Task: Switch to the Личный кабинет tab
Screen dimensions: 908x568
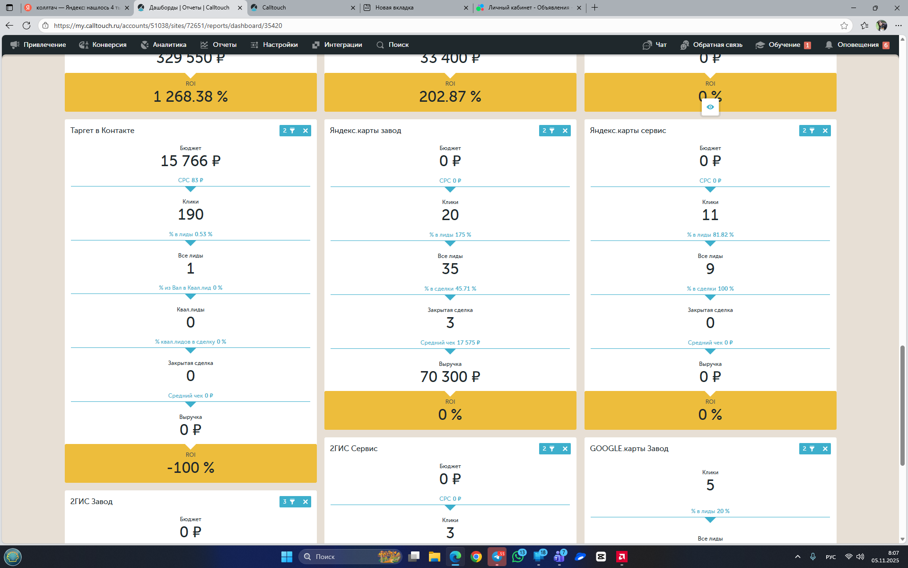Action: pos(529,8)
